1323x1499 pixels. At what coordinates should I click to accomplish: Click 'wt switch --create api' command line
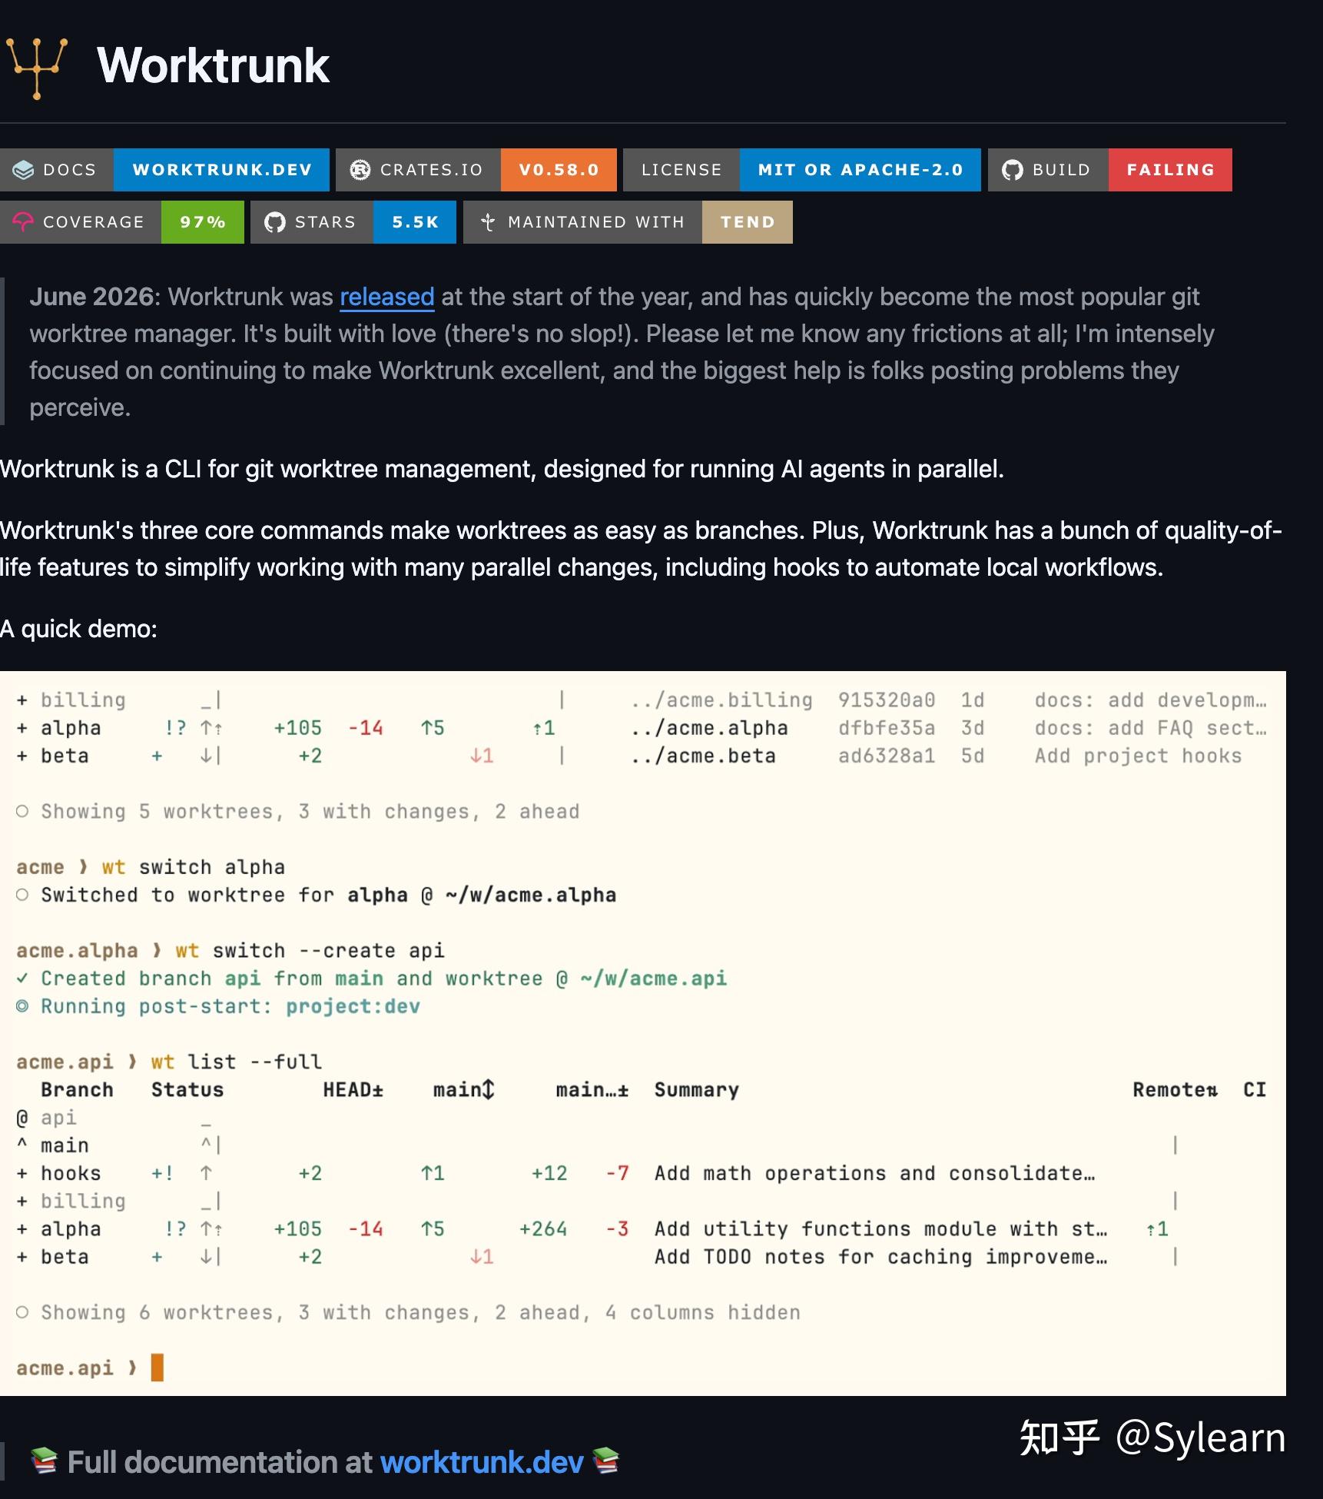310,951
